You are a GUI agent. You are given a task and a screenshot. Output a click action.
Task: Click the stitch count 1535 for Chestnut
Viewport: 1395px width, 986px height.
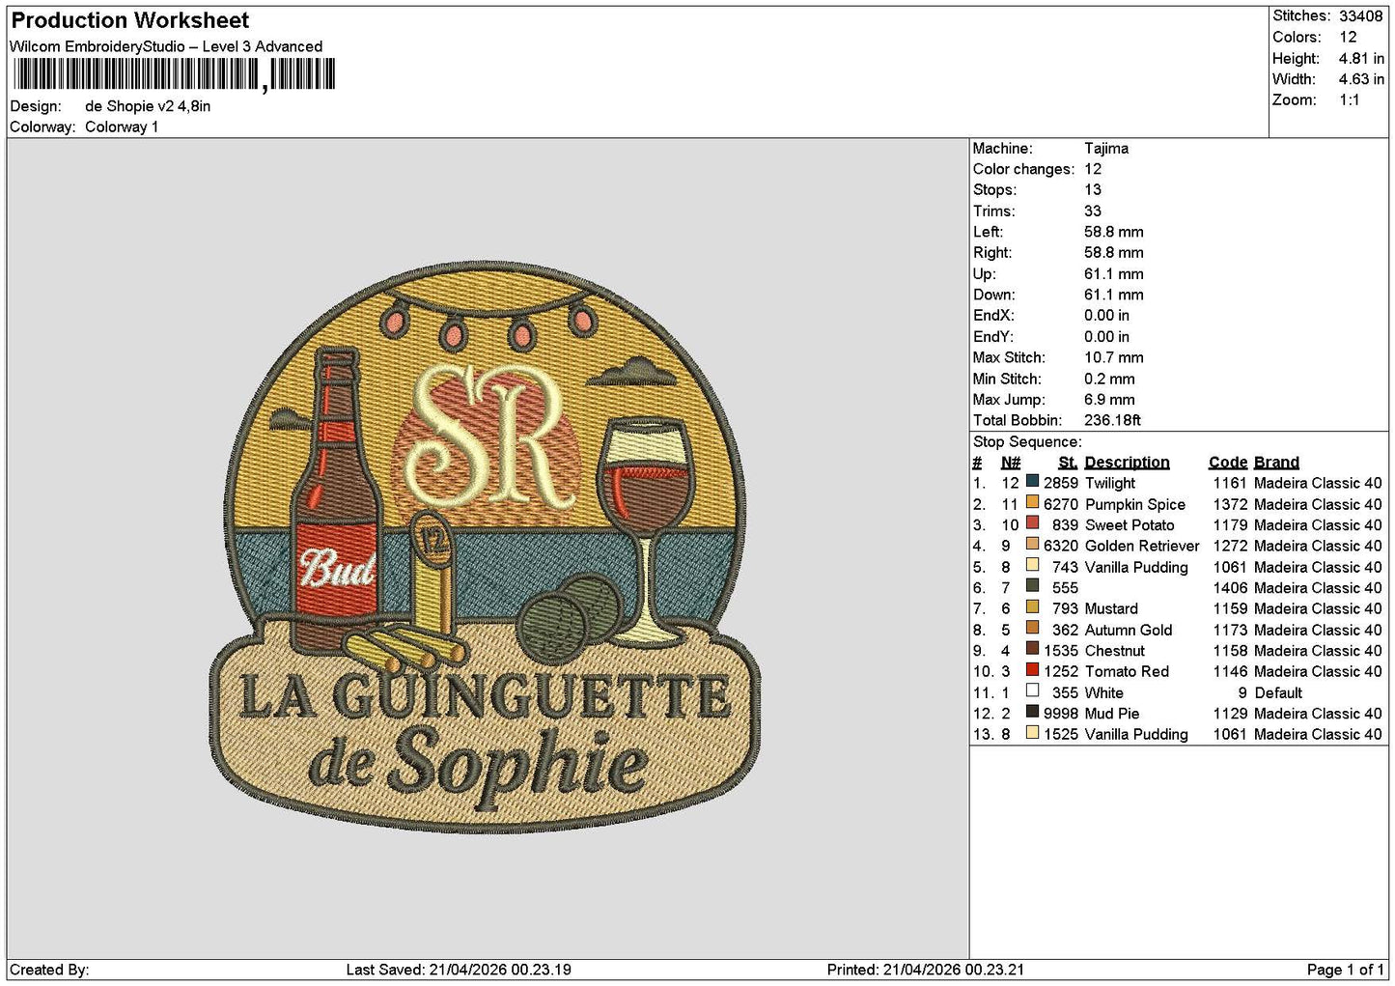tap(1061, 651)
